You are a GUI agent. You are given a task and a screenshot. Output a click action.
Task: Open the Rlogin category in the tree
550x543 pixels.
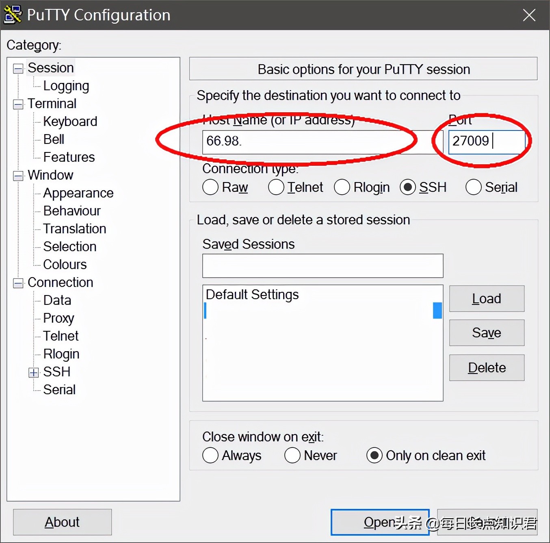[61, 354]
